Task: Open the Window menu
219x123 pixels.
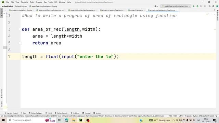Action: [x=62, y=2]
